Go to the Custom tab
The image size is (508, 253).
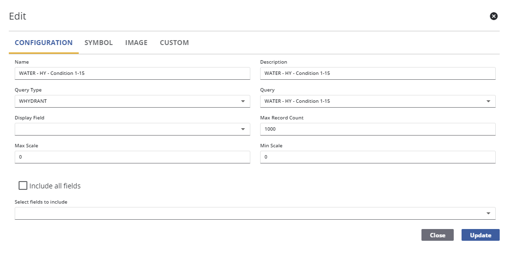[174, 43]
